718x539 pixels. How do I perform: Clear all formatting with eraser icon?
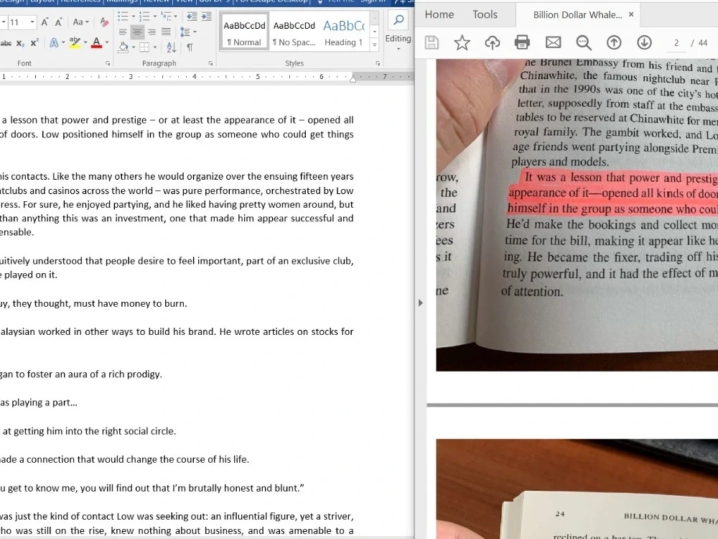click(104, 22)
